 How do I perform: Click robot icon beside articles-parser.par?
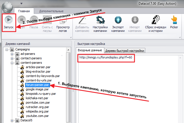[22, 67]
